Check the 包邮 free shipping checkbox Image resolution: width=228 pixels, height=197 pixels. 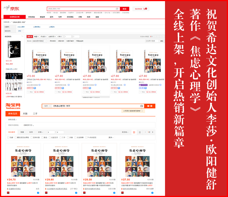pyautogui.click(x=8, y=138)
